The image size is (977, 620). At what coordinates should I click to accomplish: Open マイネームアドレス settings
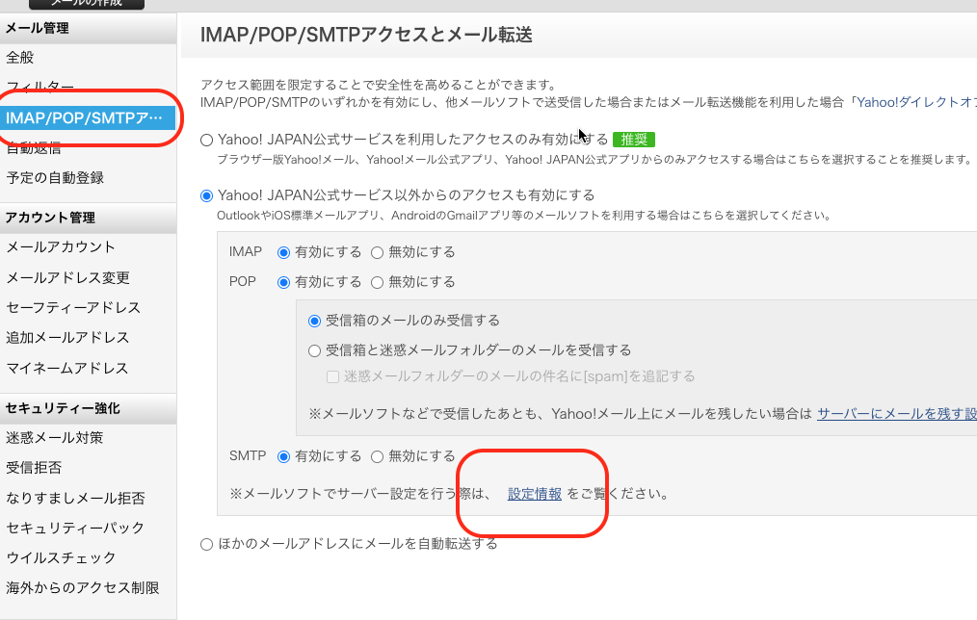coord(67,368)
